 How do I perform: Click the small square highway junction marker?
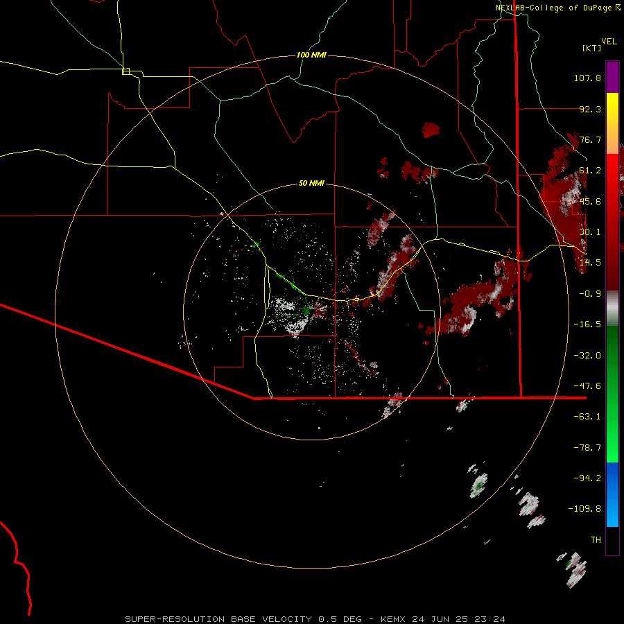(125, 71)
